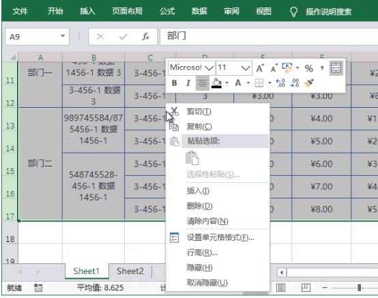Click horizontal scrollbar left arrow
Viewport: 378px width, 298px height.
[281, 273]
